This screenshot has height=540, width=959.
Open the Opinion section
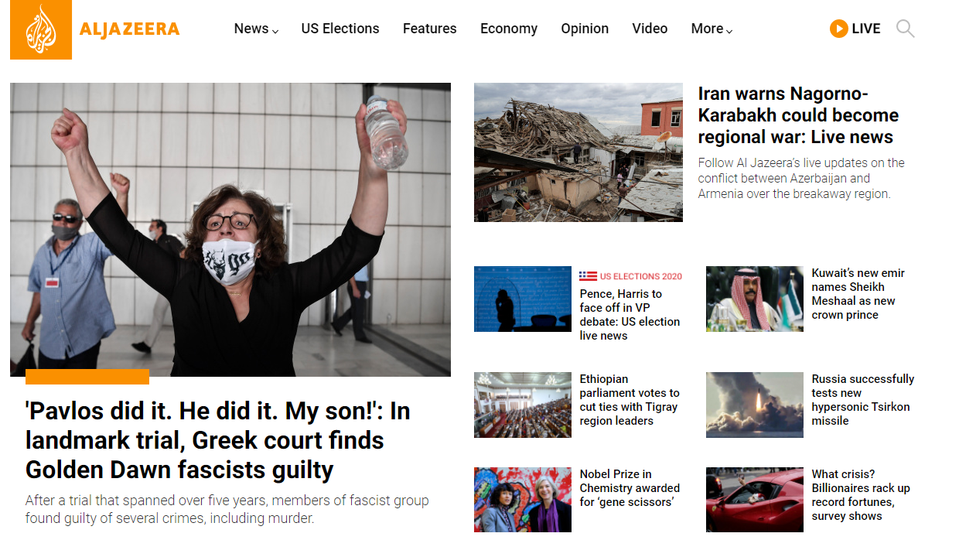[585, 29]
